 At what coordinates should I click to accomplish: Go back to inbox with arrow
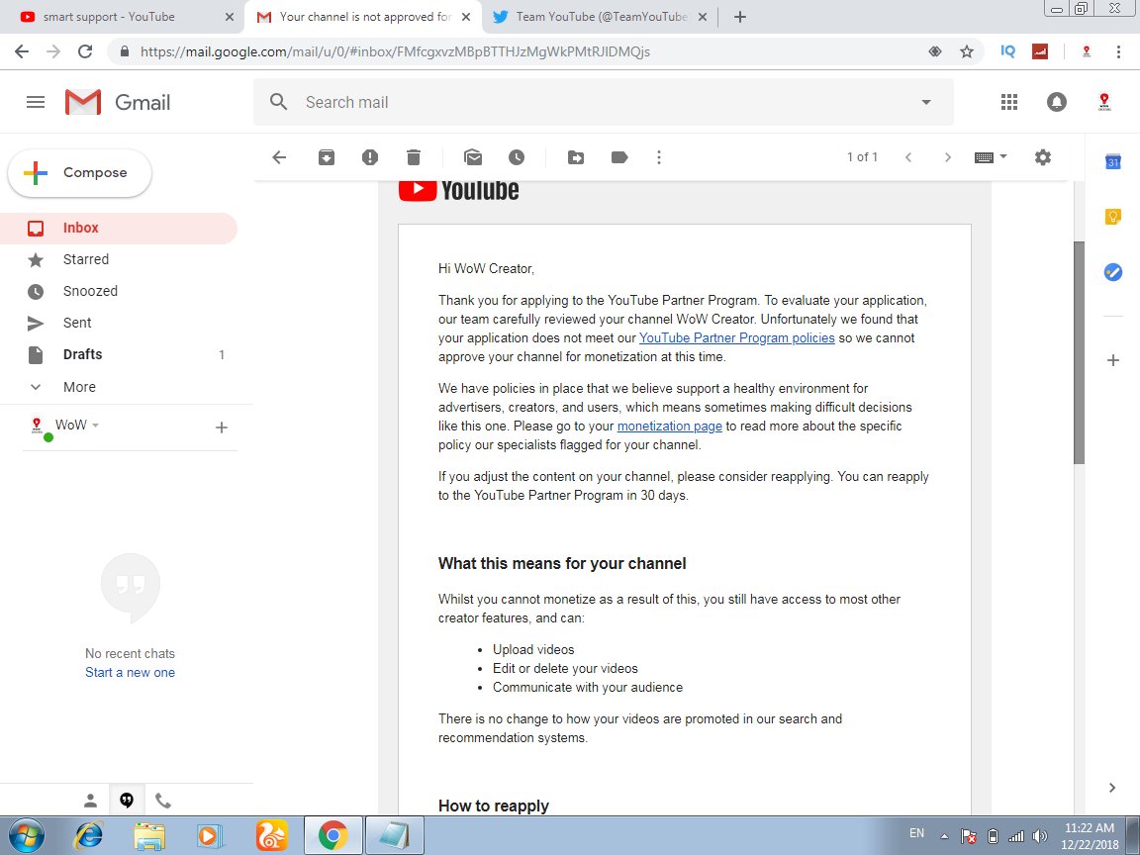[279, 157]
